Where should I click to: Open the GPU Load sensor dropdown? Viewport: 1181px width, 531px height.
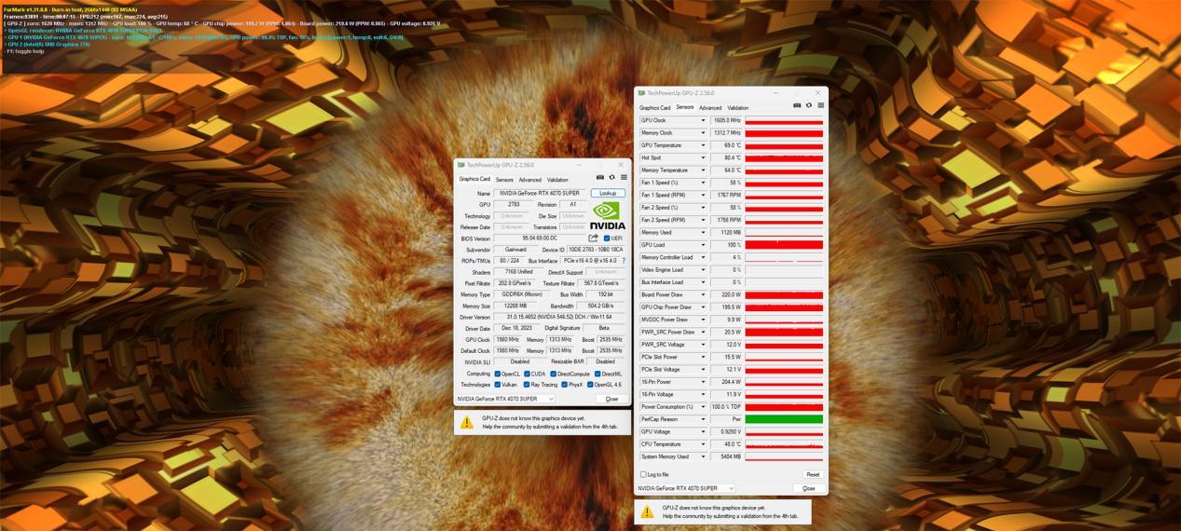point(703,245)
